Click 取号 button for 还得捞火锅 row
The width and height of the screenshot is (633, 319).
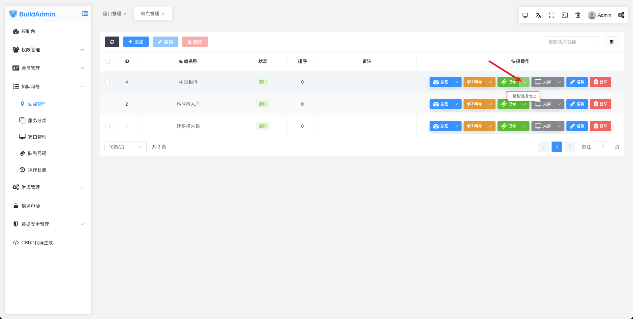[x=508, y=126]
